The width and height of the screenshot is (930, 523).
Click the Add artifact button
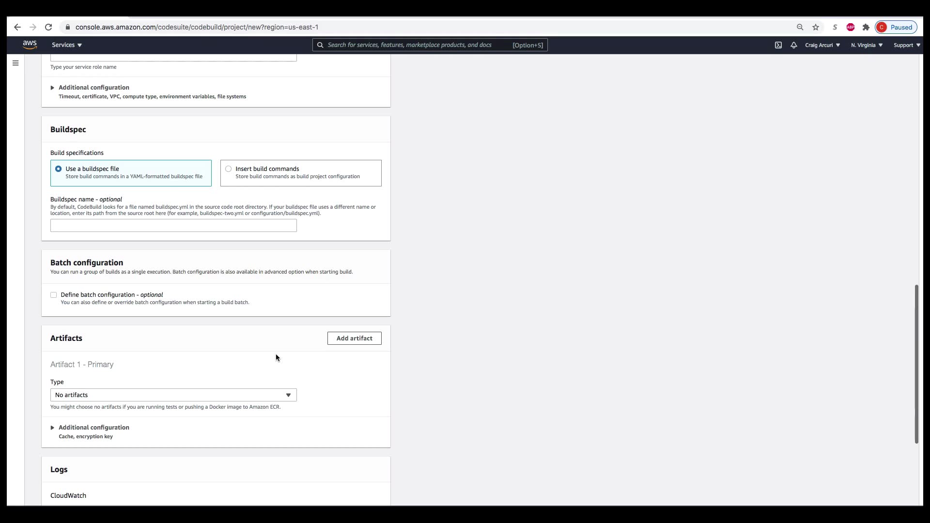tap(354, 338)
